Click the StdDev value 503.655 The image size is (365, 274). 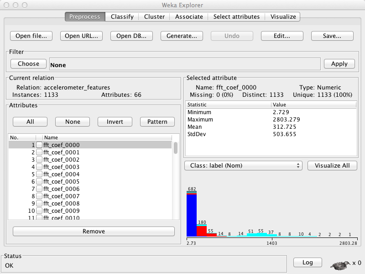tap(284, 134)
